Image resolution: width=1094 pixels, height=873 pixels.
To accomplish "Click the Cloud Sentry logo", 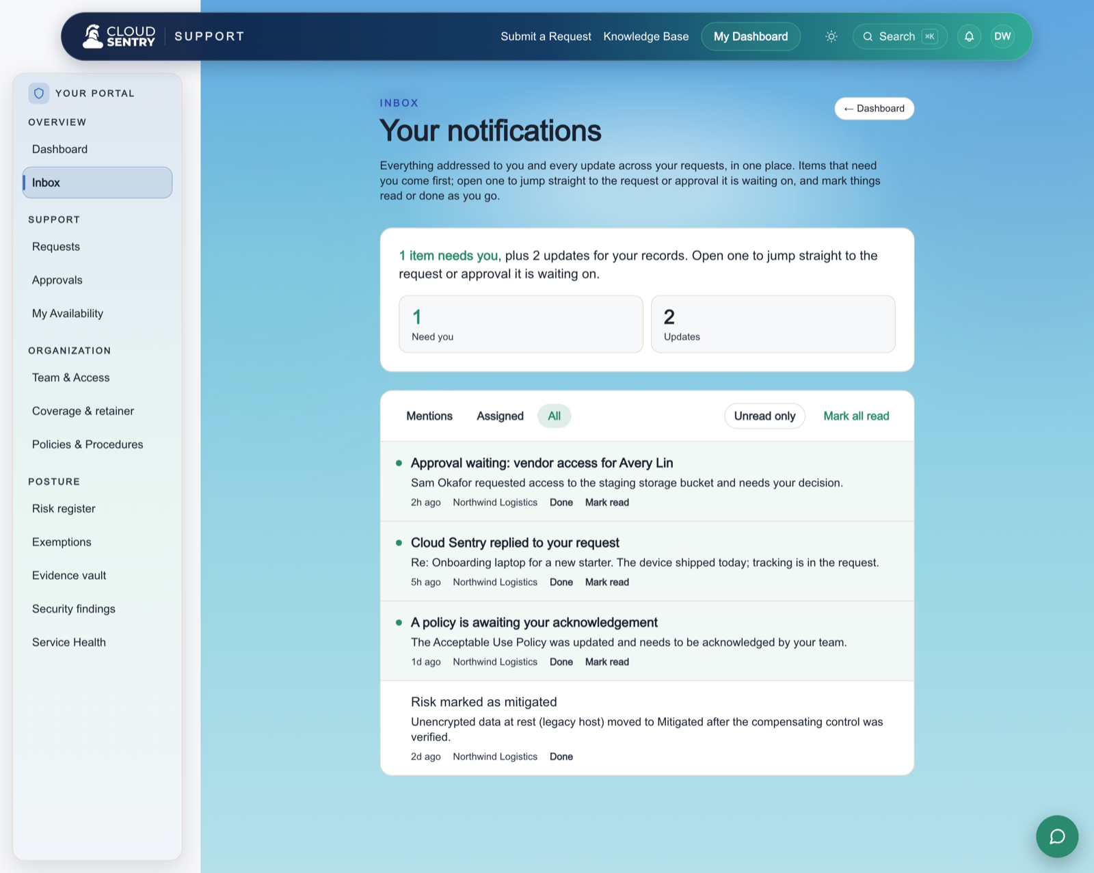I will pos(119,36).
